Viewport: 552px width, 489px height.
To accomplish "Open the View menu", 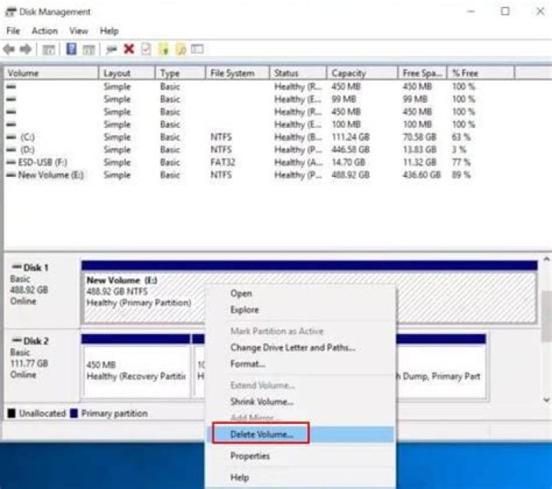I will (78, 31).
